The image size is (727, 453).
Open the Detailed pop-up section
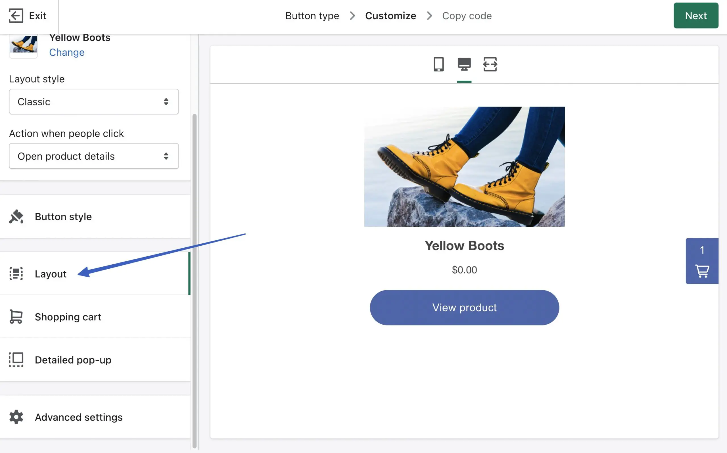95,360
